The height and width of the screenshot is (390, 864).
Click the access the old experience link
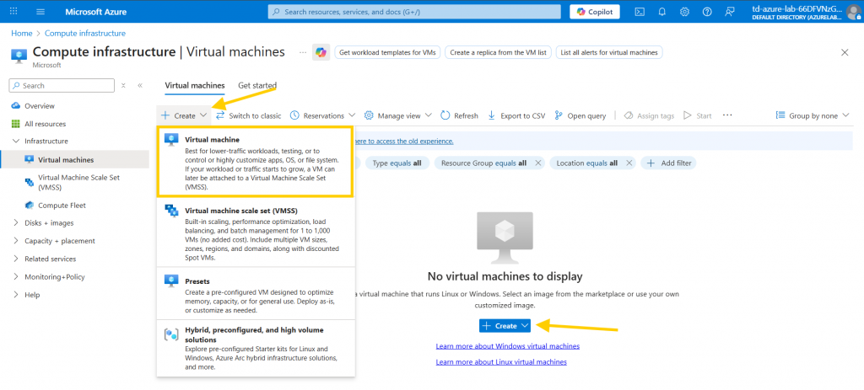coord(404,141)
